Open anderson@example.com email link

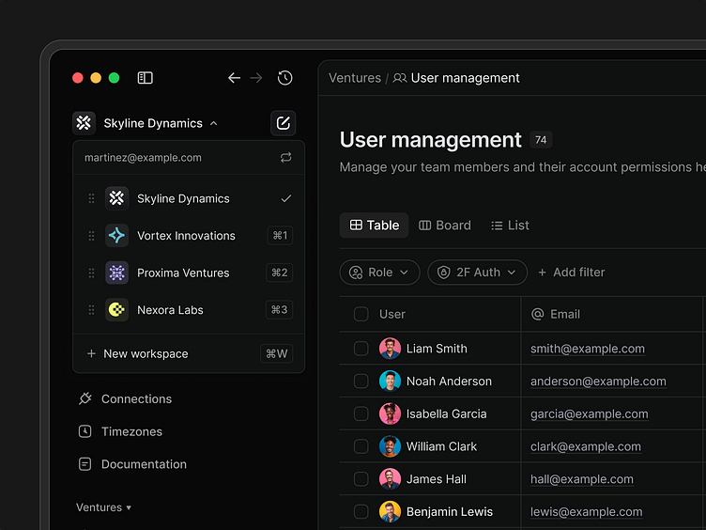point(598,381)
